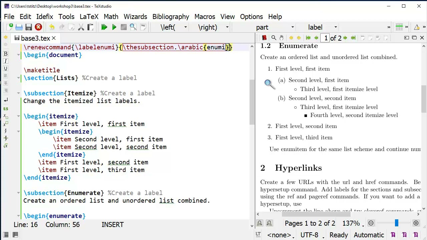The width and height of the screenshot is (427, 240).
Task: Collapse the \section{Lists} fold marker
Action: tap(18, 78)
